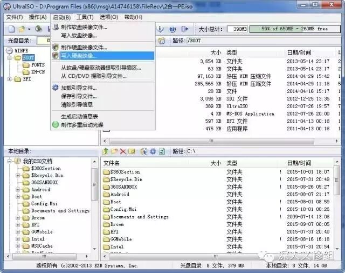Open the 文件(F) menu
The width and height of the screenshot is (345, 273).
[x=15, y=17]
